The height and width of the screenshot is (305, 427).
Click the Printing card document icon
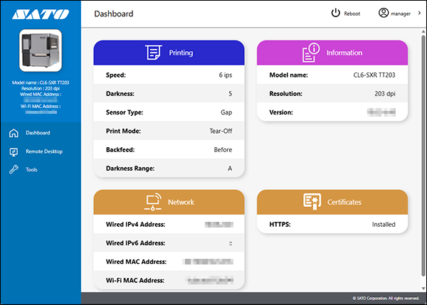[x=153, y=53]
